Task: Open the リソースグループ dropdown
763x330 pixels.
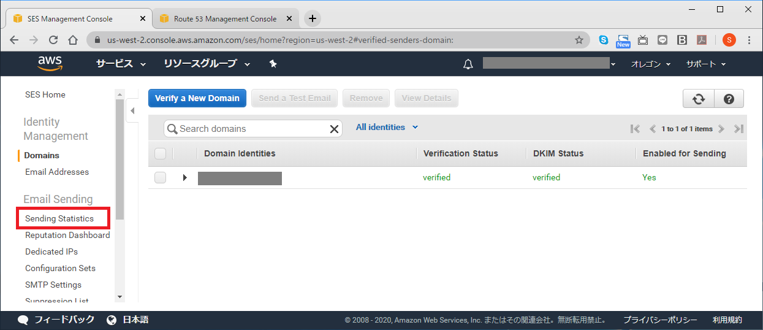Action: [207, 64]
